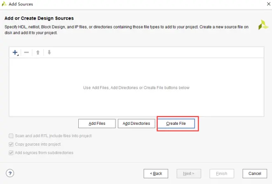Select the Add Files button
Image resolution: width=272 pixels, height=184 pixels.
point(97,124)
